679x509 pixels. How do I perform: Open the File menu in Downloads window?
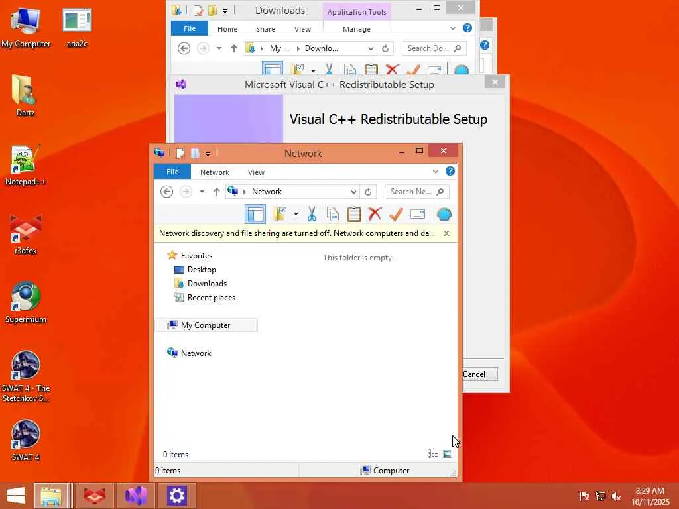pyautogui.click(x=190, y=28)
